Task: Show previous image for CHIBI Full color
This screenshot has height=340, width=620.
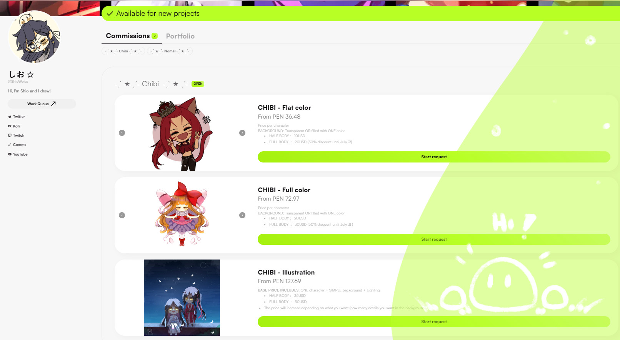Action: coord(122,215)
